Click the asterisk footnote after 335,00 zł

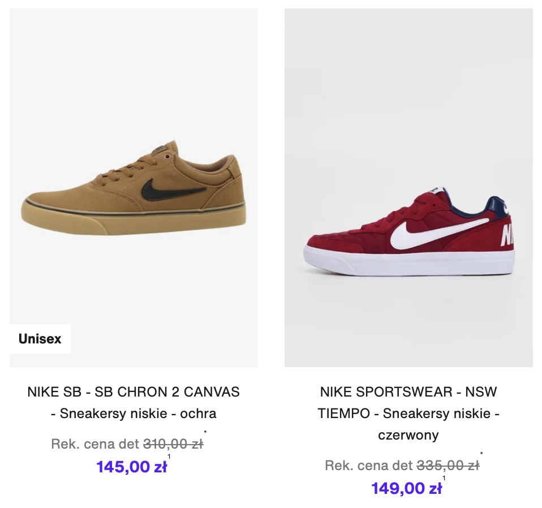[x=481, y=454]
